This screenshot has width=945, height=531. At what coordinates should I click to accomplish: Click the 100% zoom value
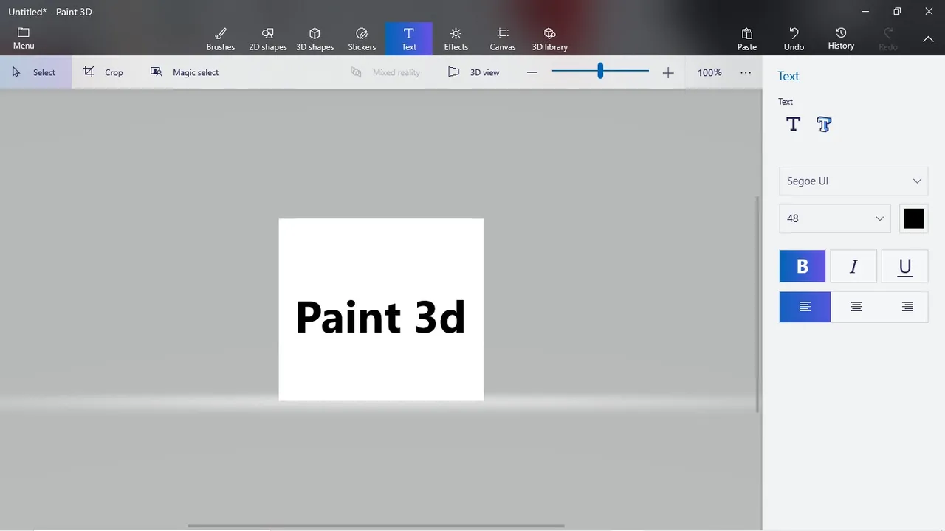tap(710, 72)
